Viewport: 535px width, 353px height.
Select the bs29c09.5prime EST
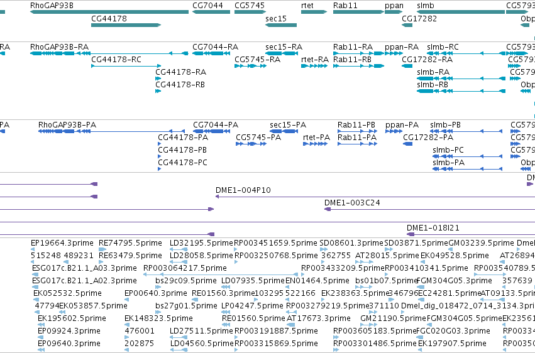tap(158, 287)
